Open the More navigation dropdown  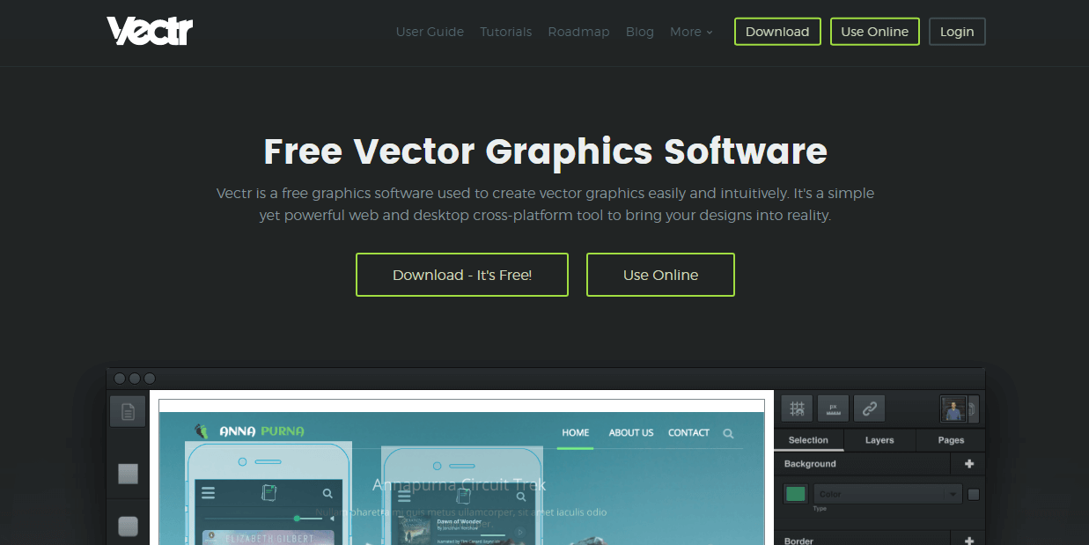pyautogui.click(x=691, y=32)
